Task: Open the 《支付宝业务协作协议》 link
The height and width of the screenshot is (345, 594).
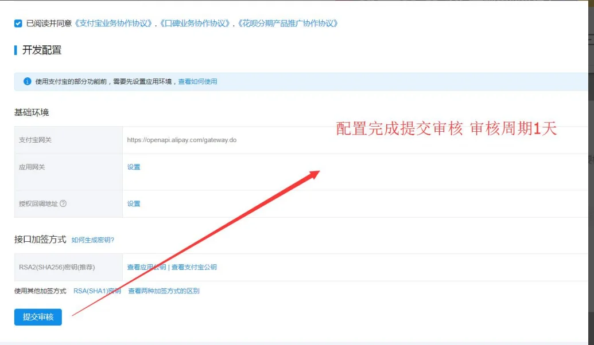Action: click(113, 23)
